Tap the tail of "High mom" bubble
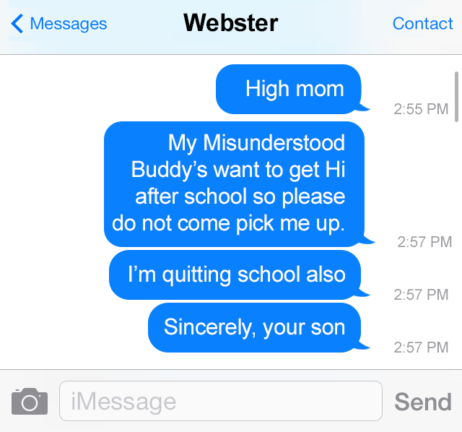This screenshot has width=462, height=432. (363, 107)
